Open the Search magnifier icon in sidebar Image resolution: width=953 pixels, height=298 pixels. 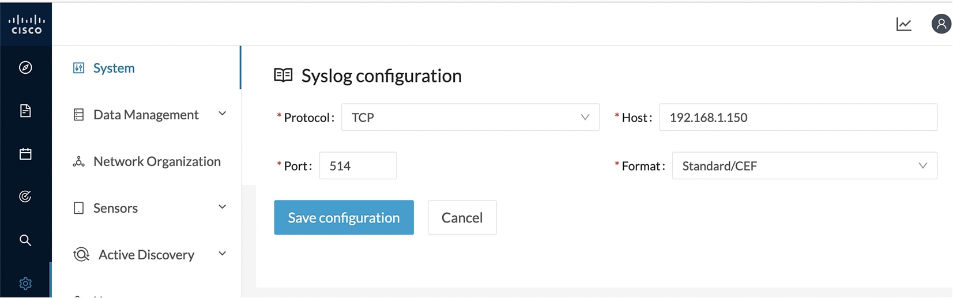tap(25, 240)
